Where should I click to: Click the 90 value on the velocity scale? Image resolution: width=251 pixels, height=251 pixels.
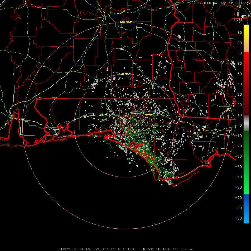point(240,33)
